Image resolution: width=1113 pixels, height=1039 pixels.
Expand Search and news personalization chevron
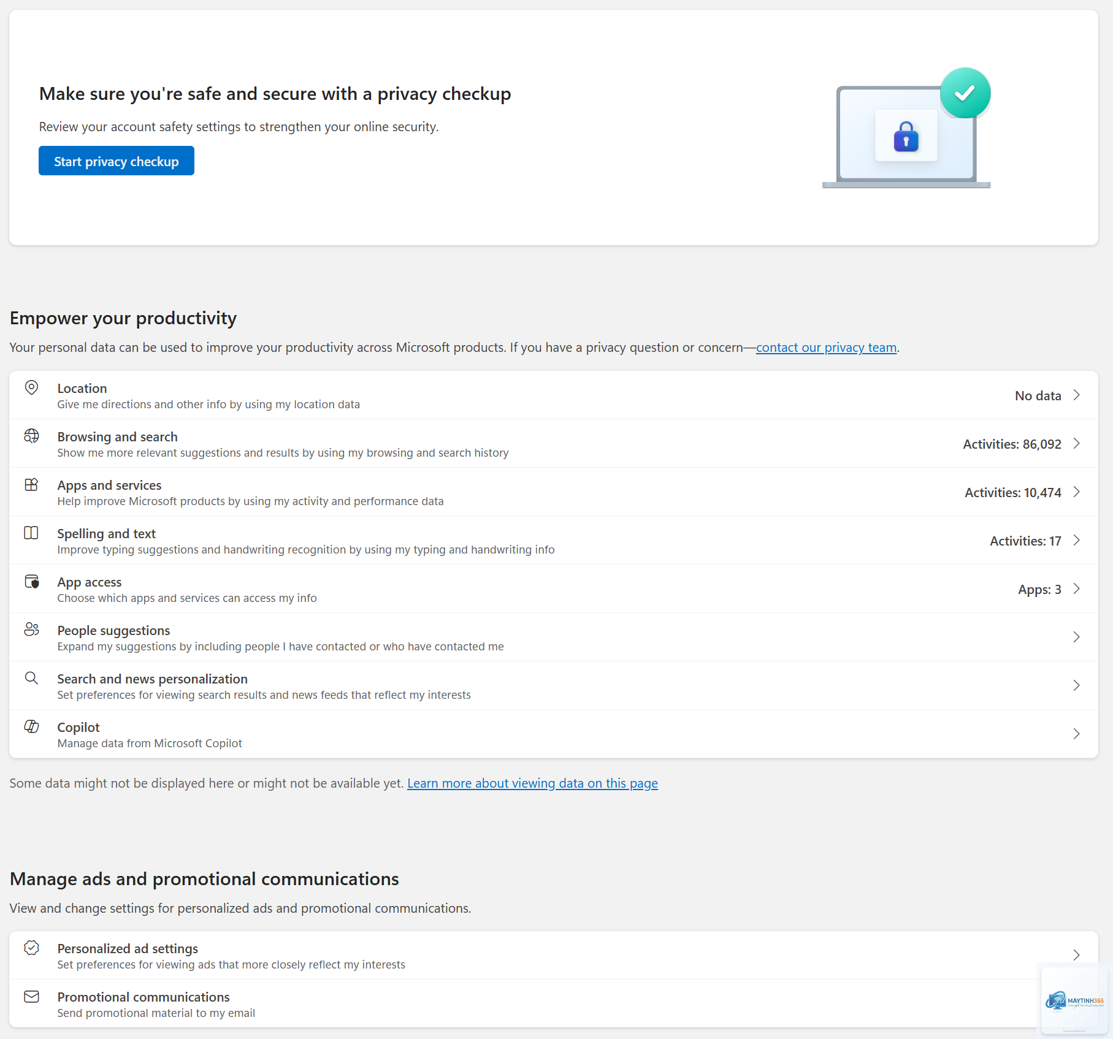click(1076, 685)
